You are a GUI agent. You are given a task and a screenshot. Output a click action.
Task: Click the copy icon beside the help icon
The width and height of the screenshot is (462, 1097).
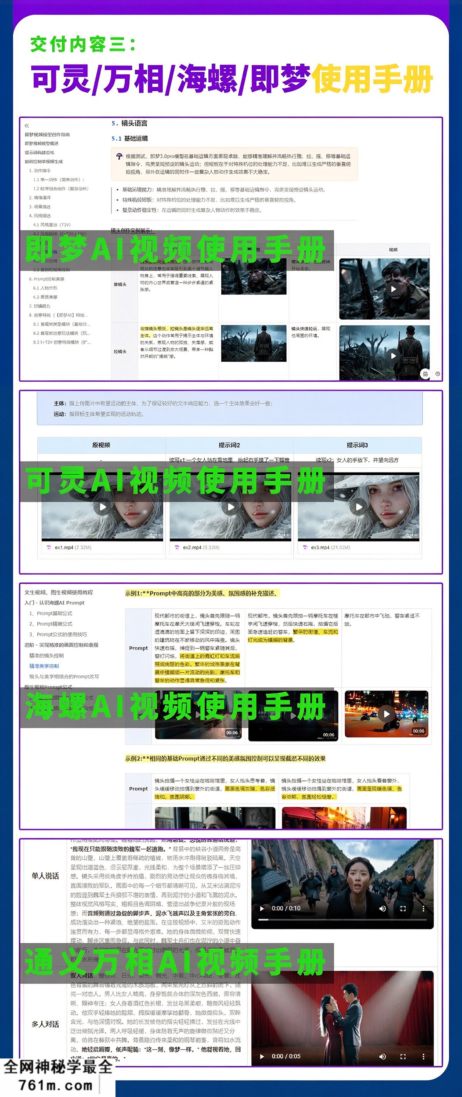coord(425,374)
